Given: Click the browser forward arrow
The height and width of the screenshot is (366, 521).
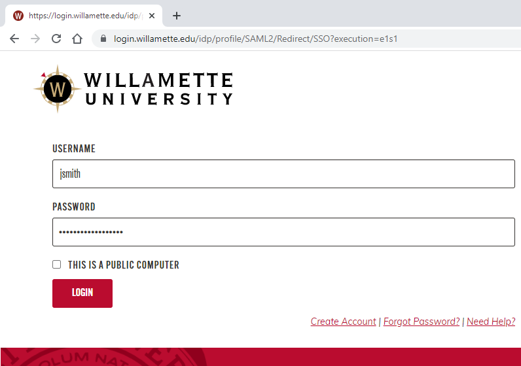Looking at the screenshot, I should [35, 39].
